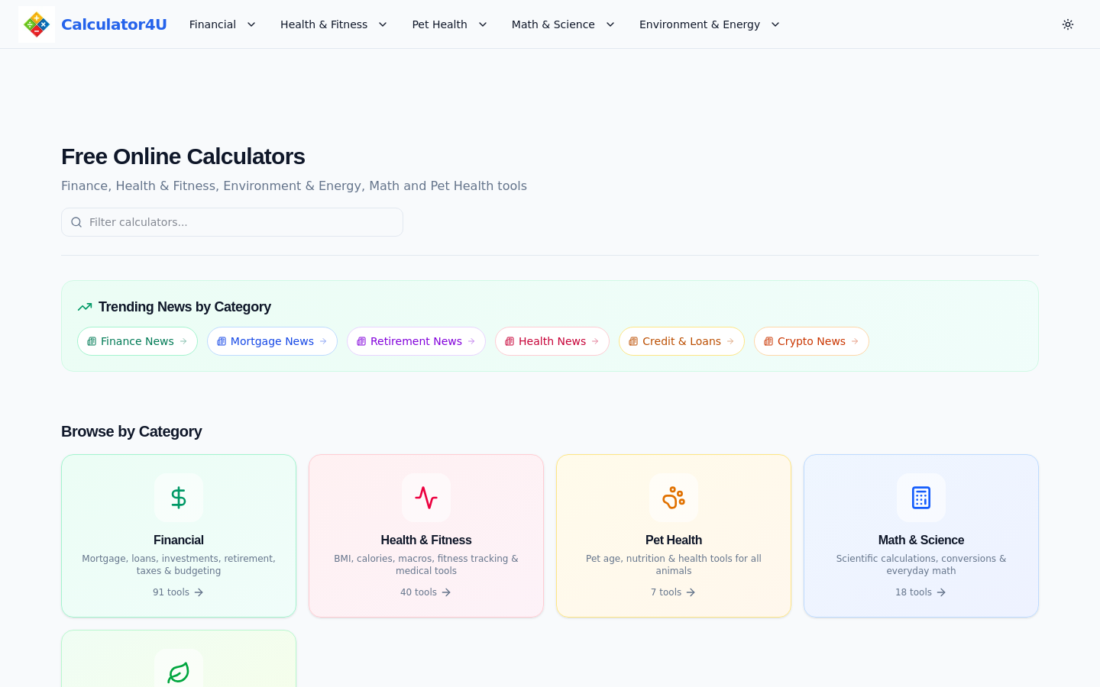Open Retirement News link

tap(416, 341)
